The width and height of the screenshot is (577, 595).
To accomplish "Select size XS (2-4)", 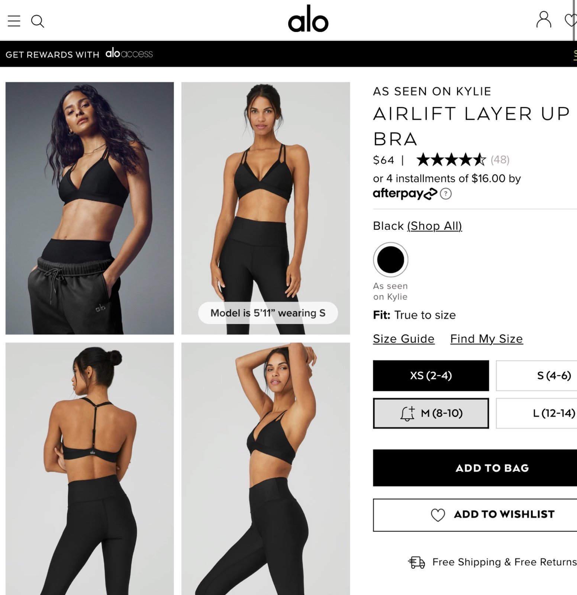I will [431, 376].
